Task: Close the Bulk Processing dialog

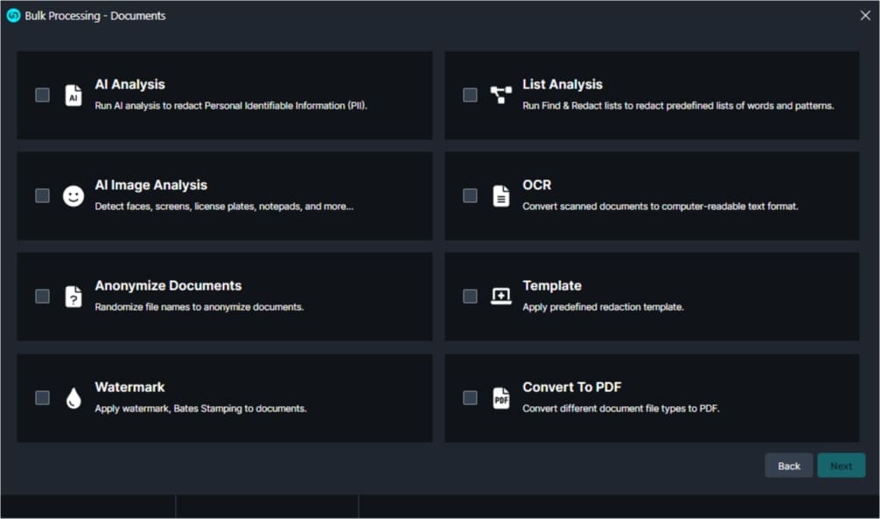Action: (x=865, y=15)
